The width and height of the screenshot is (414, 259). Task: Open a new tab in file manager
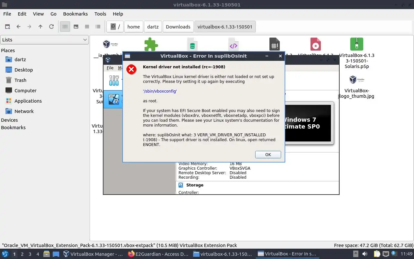click(x=7, y=27)
